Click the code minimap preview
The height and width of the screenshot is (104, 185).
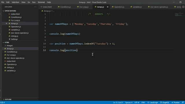[180, 14]
